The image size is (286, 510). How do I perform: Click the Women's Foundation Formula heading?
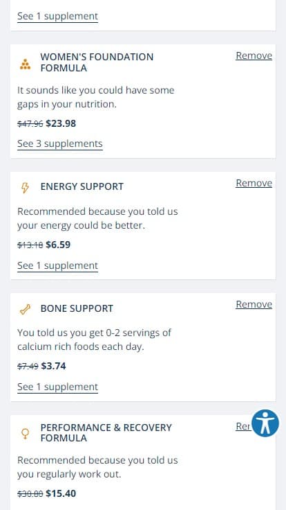pyautogui.click(x=97, y=62)
